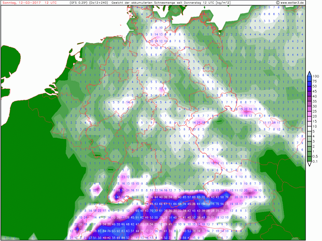Image resolution: width=322 pixels, height=241 pixels.
Task: Select the legend segment between 75 and 100
Action: pos(310,79)
